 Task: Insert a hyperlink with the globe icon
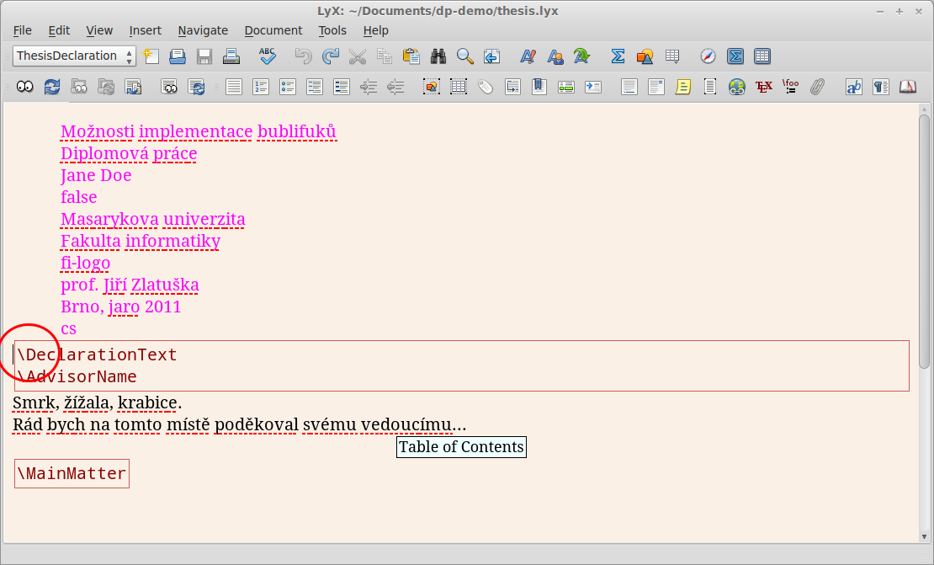coord(737,87)
